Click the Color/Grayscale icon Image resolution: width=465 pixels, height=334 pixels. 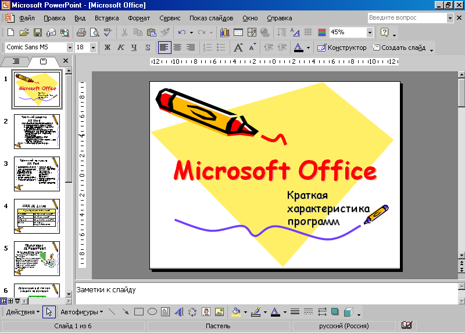322,32
